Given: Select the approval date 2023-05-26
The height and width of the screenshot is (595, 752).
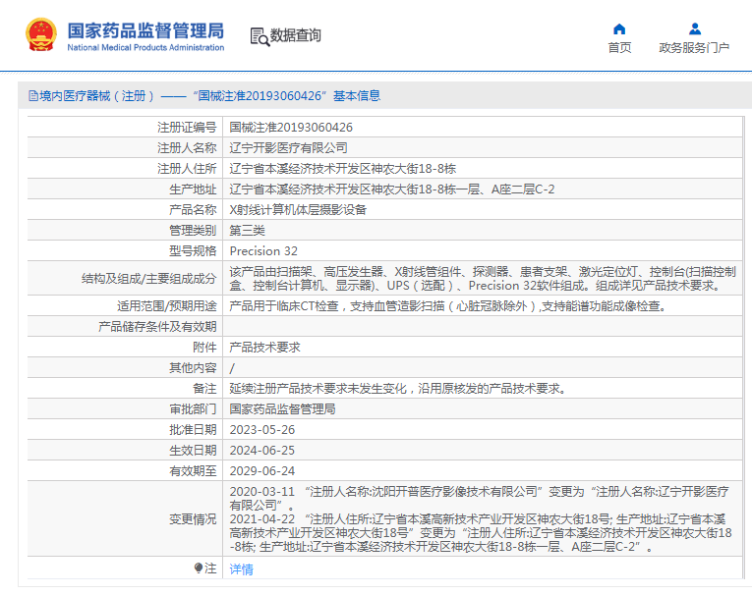Looking at the screenshot, I should 261,430.
